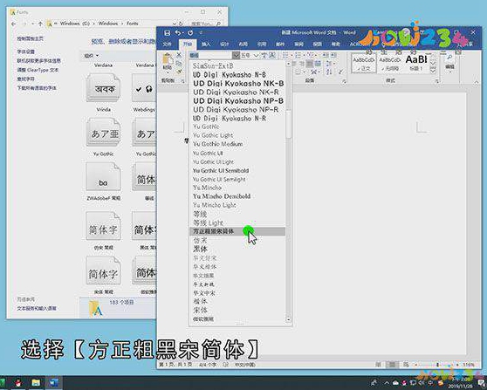Click the line spacing icon in the paragraph group
487x390 pixels.
coord(329,64)
